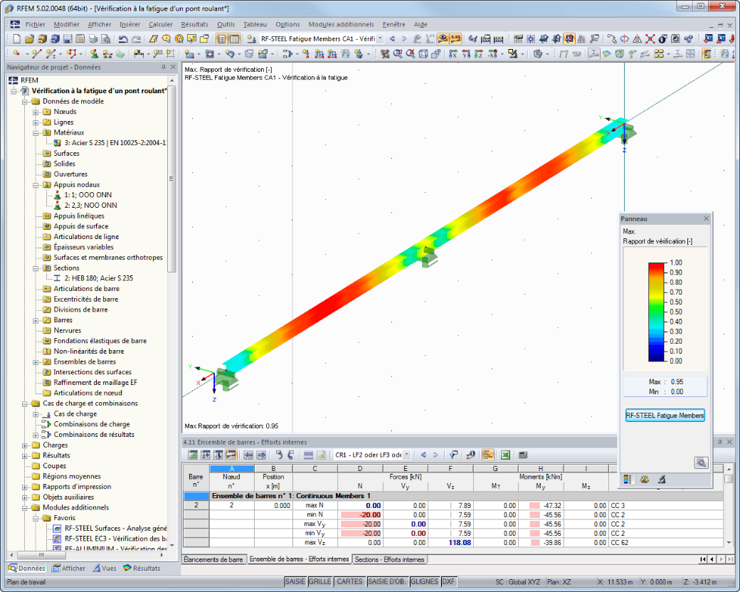Save the model with the floppy disk icon
The image size is (740, 592).
click(68, 38)
